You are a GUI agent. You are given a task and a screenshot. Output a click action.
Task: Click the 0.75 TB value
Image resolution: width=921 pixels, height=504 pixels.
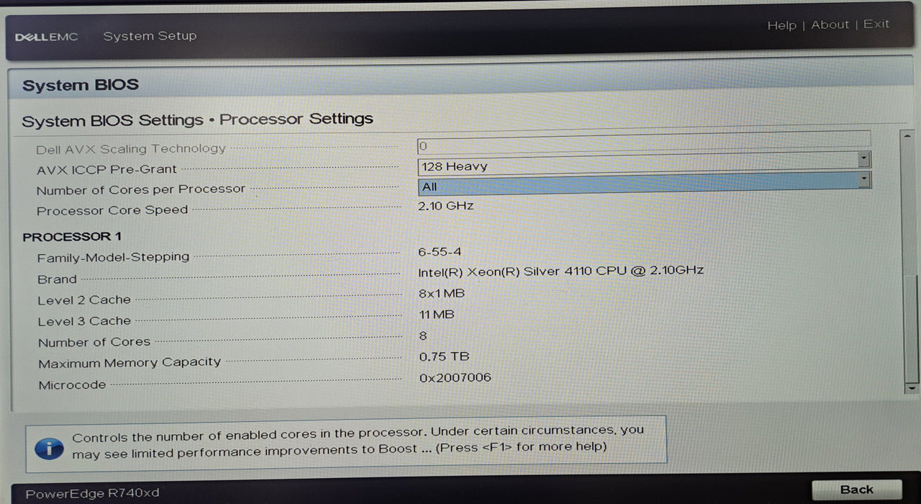coord(444,356)
